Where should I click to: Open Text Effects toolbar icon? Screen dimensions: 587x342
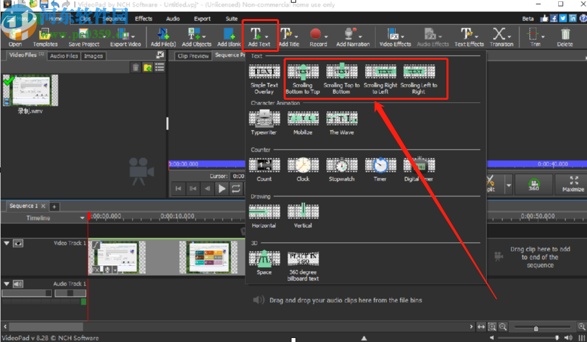pyautogui.click(x=466, y=33)
